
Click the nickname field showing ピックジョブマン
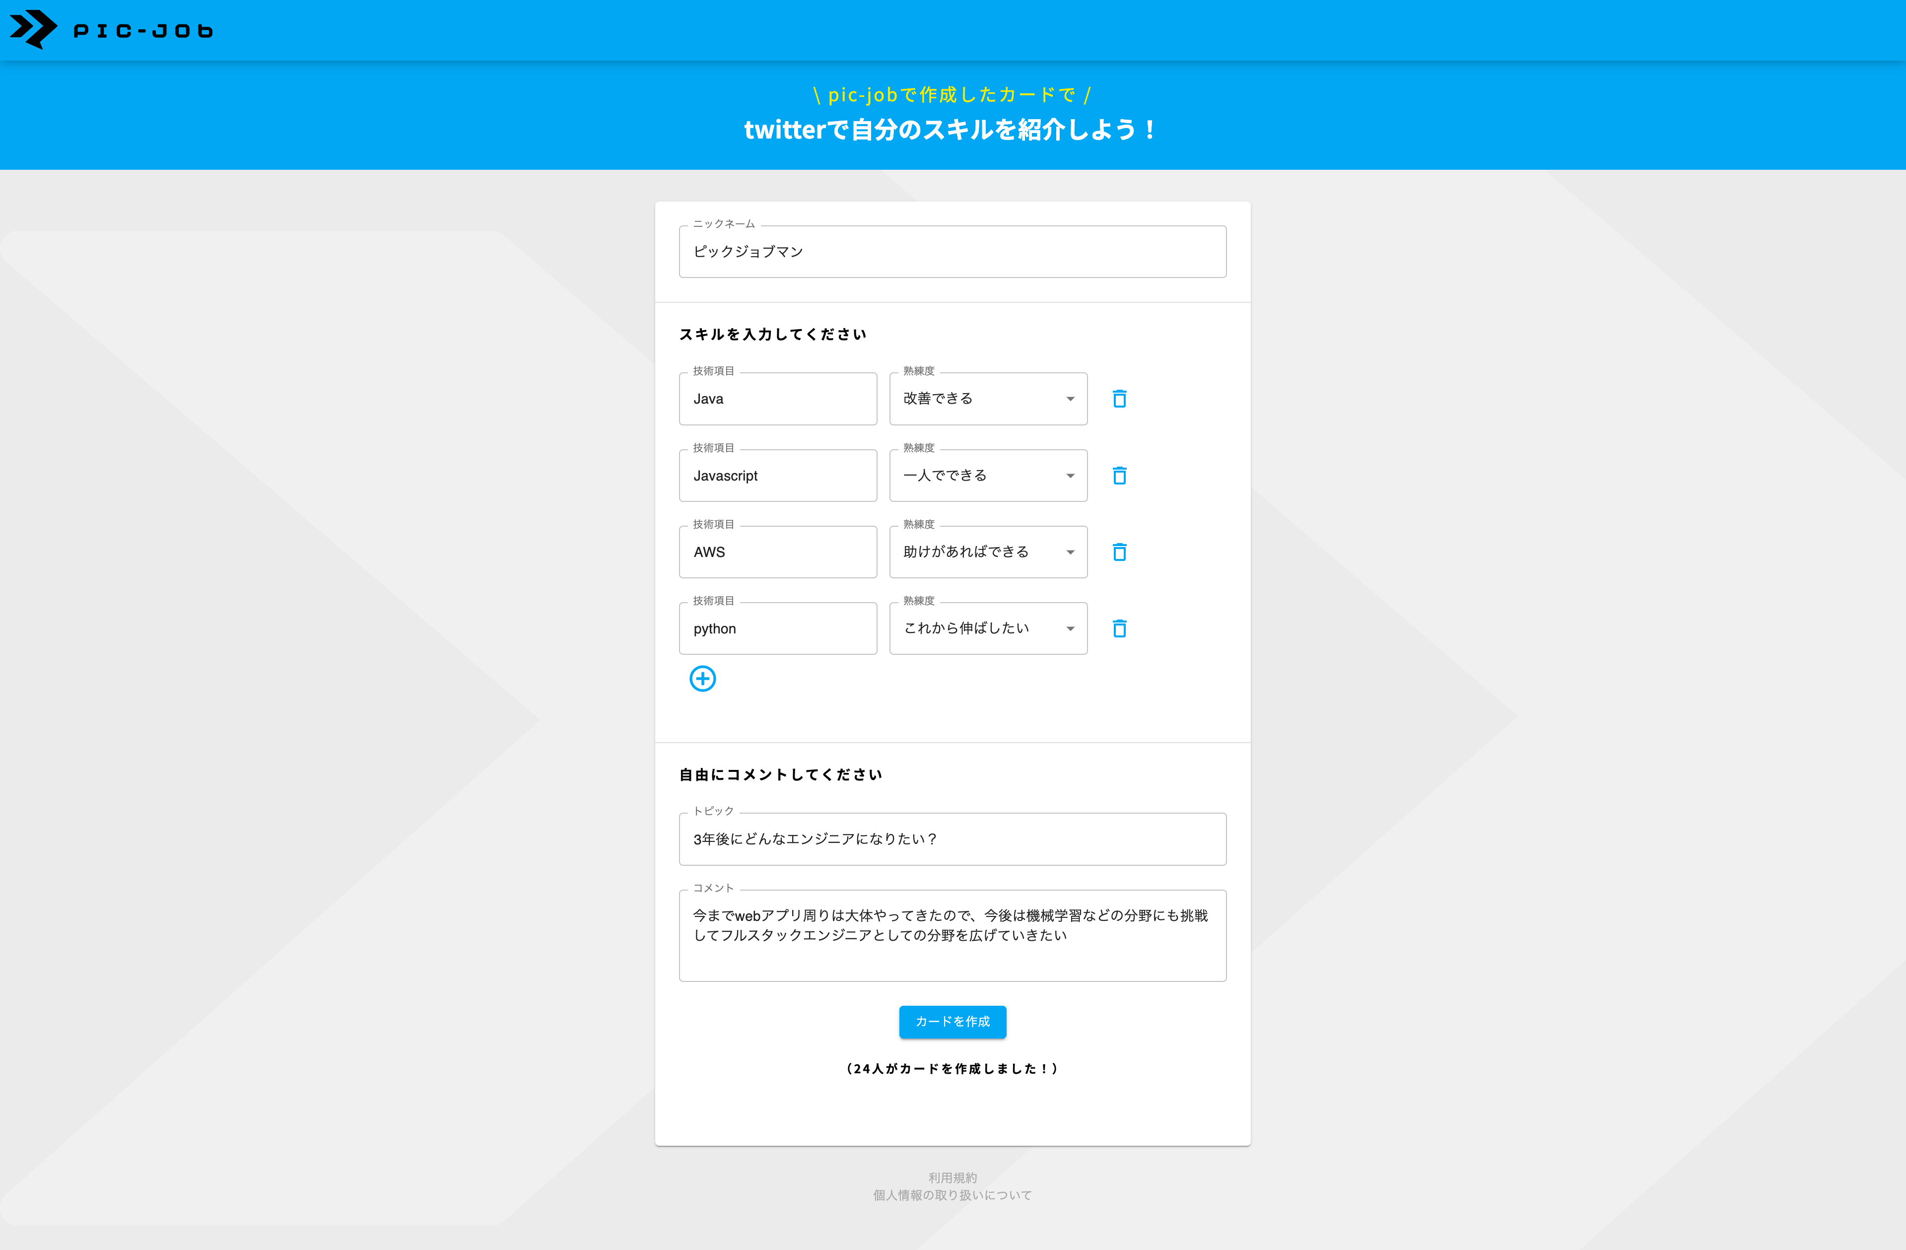click(x=952, y=252)
